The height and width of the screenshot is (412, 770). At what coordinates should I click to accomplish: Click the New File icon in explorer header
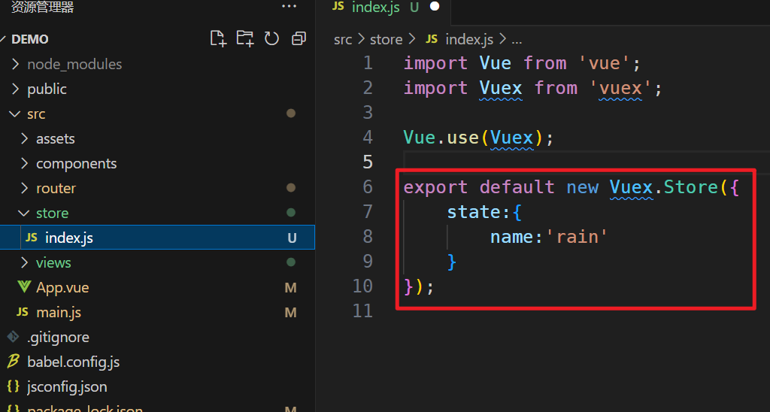tap(218, 38)
